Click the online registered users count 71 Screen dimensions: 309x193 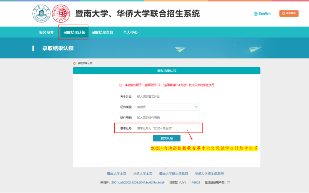coord(229,182)
